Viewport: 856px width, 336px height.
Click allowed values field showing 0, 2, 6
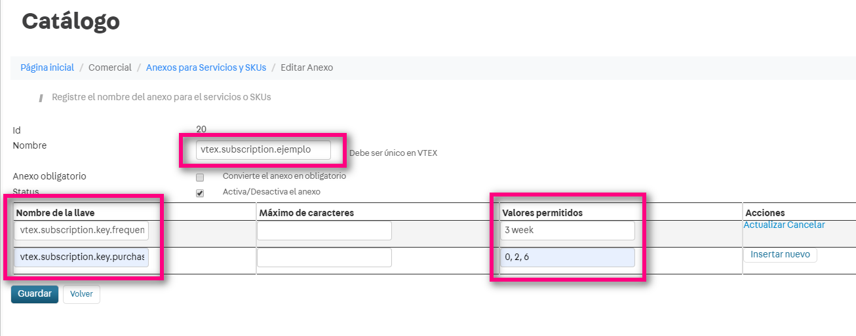568,257
